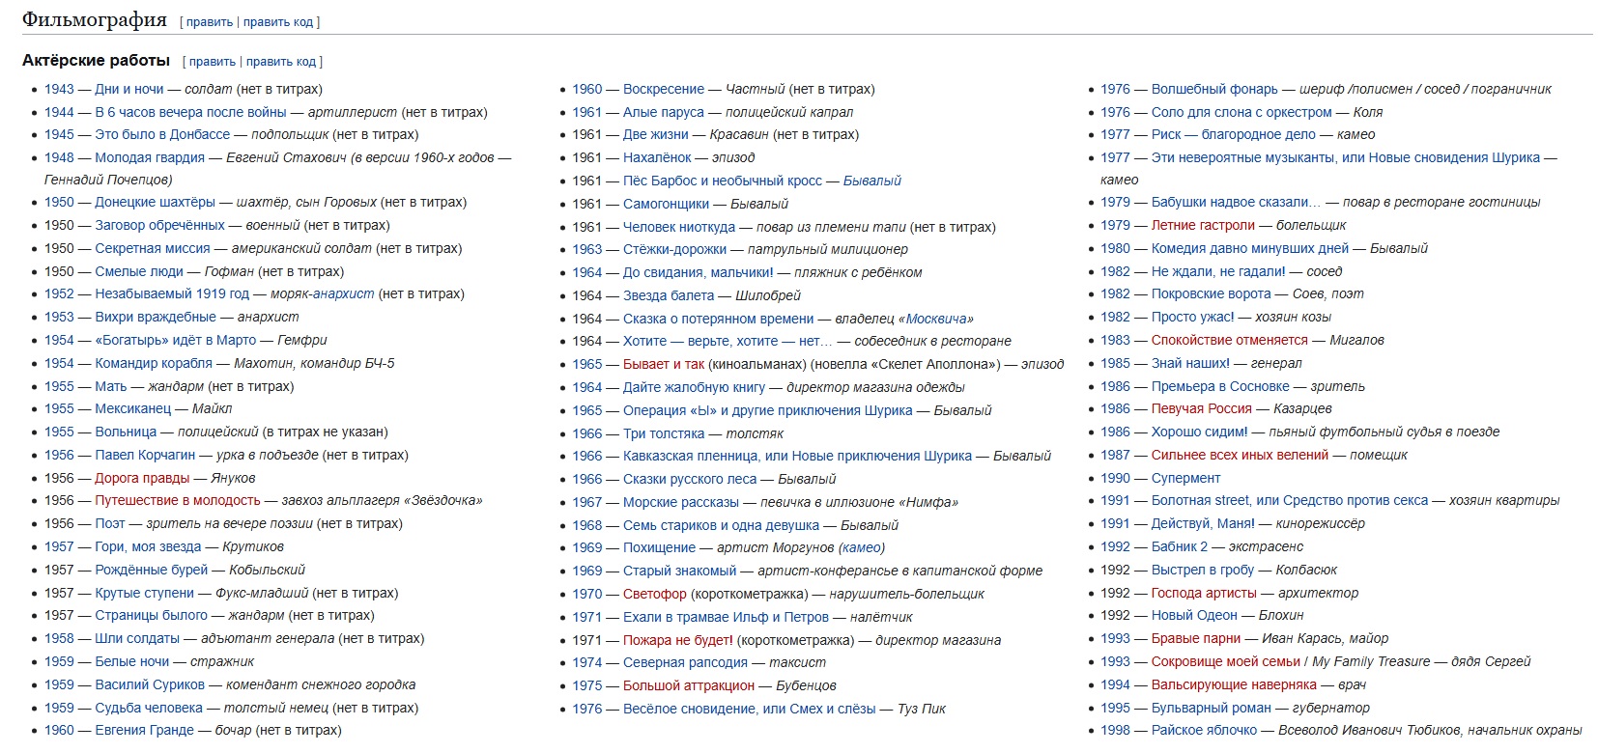Viewport: 1598px width, 753px height.
Task: Open red link 'Сокровище моей семьи'
Action: [1226, 661]
